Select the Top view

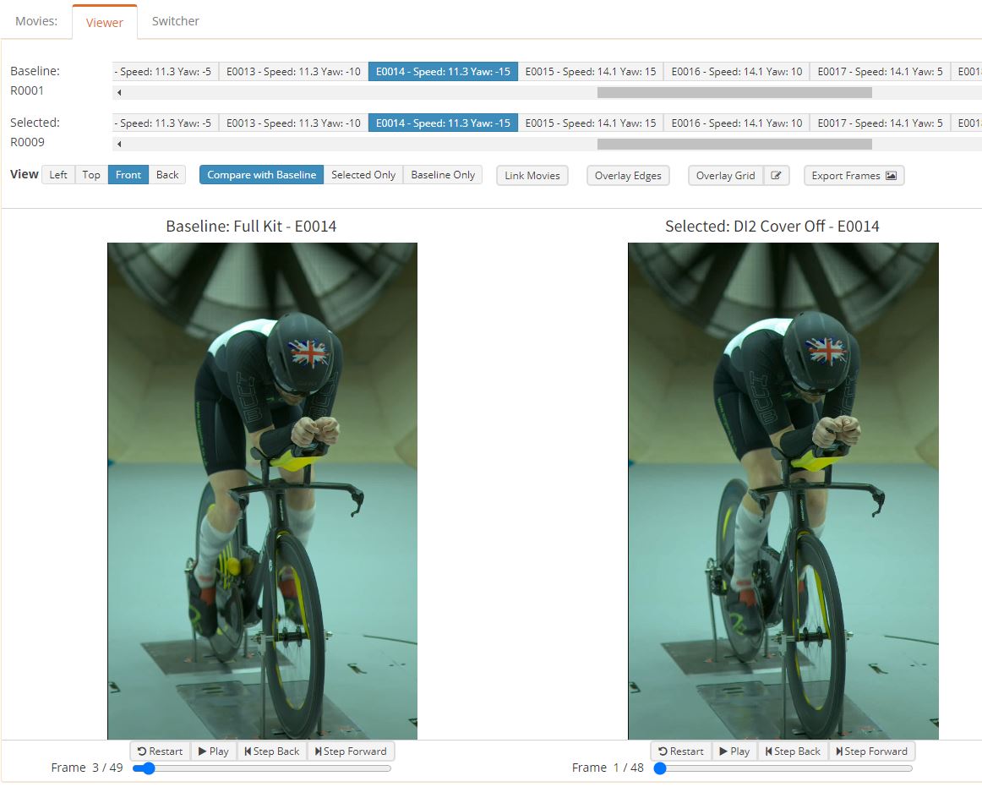pos(90,175)
